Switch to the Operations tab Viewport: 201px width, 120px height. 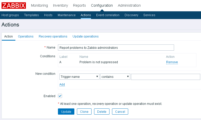click(26, 36)
